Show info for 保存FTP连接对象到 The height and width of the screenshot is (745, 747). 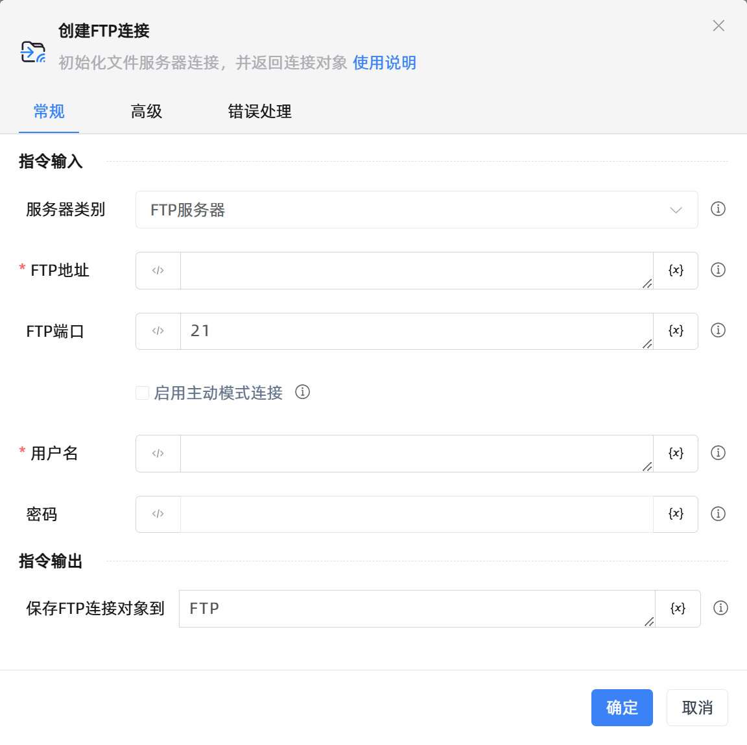(720, 607)
